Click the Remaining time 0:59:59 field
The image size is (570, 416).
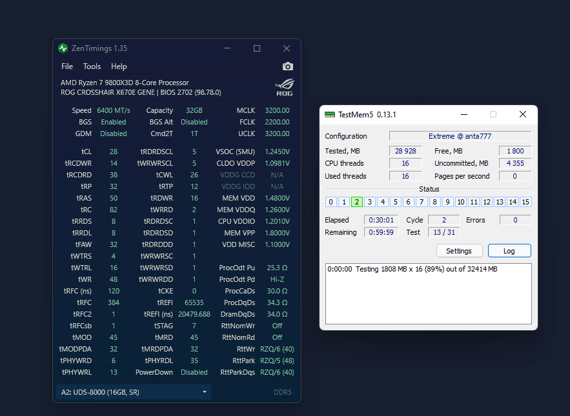coord(382,233)
